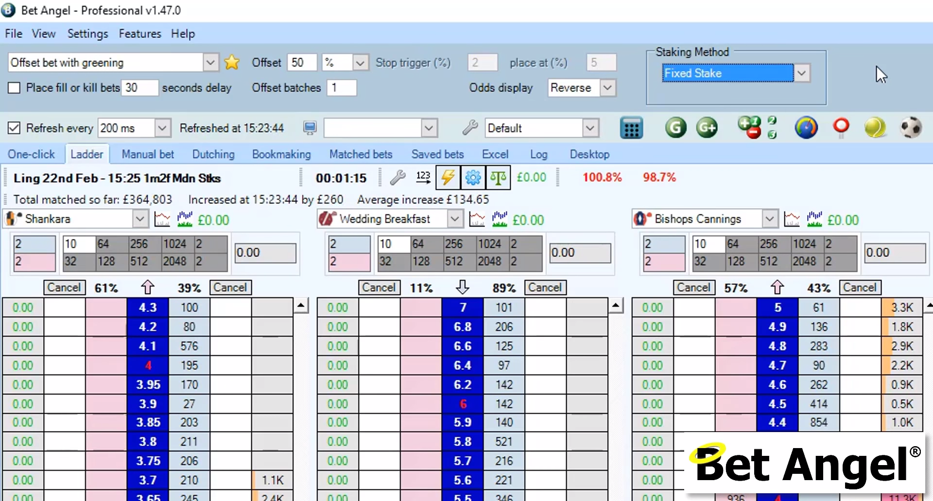The width and height of the screenshot is (933, 501).
Task: Click the up arrow on Bishops Cannings ladder
Action: pyautogui.click(x=777, y=287)
